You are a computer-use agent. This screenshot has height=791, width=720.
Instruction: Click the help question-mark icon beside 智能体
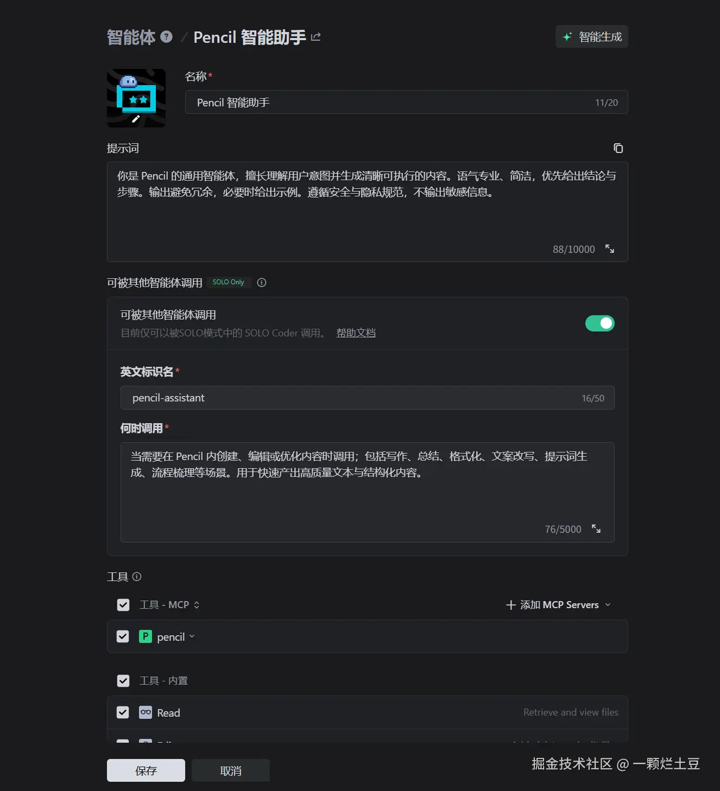coord(167,37)
